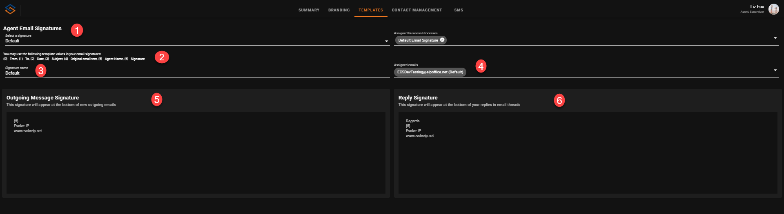This screenshot has height=214, width=784.
Task: Open the Branding tab
Action: click(339, 10)
